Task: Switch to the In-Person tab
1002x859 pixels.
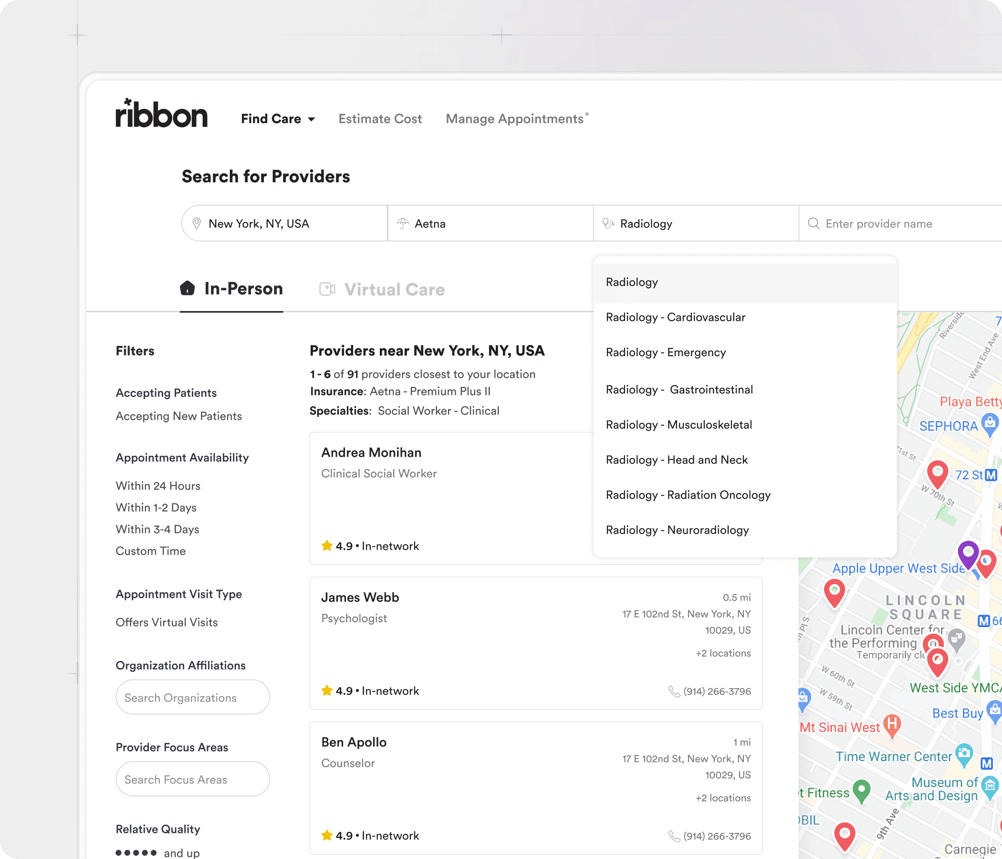Action: [231, 289]
